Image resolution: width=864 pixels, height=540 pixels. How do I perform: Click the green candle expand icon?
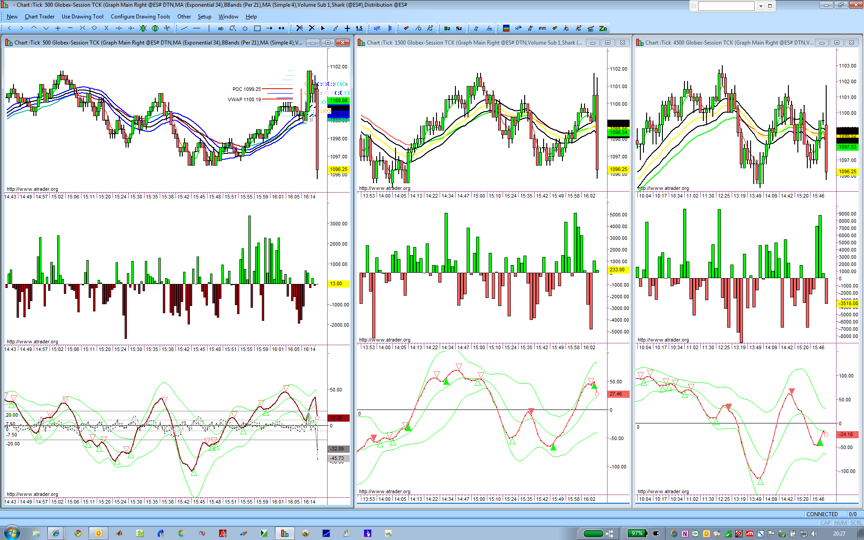[x=155, y=28]
